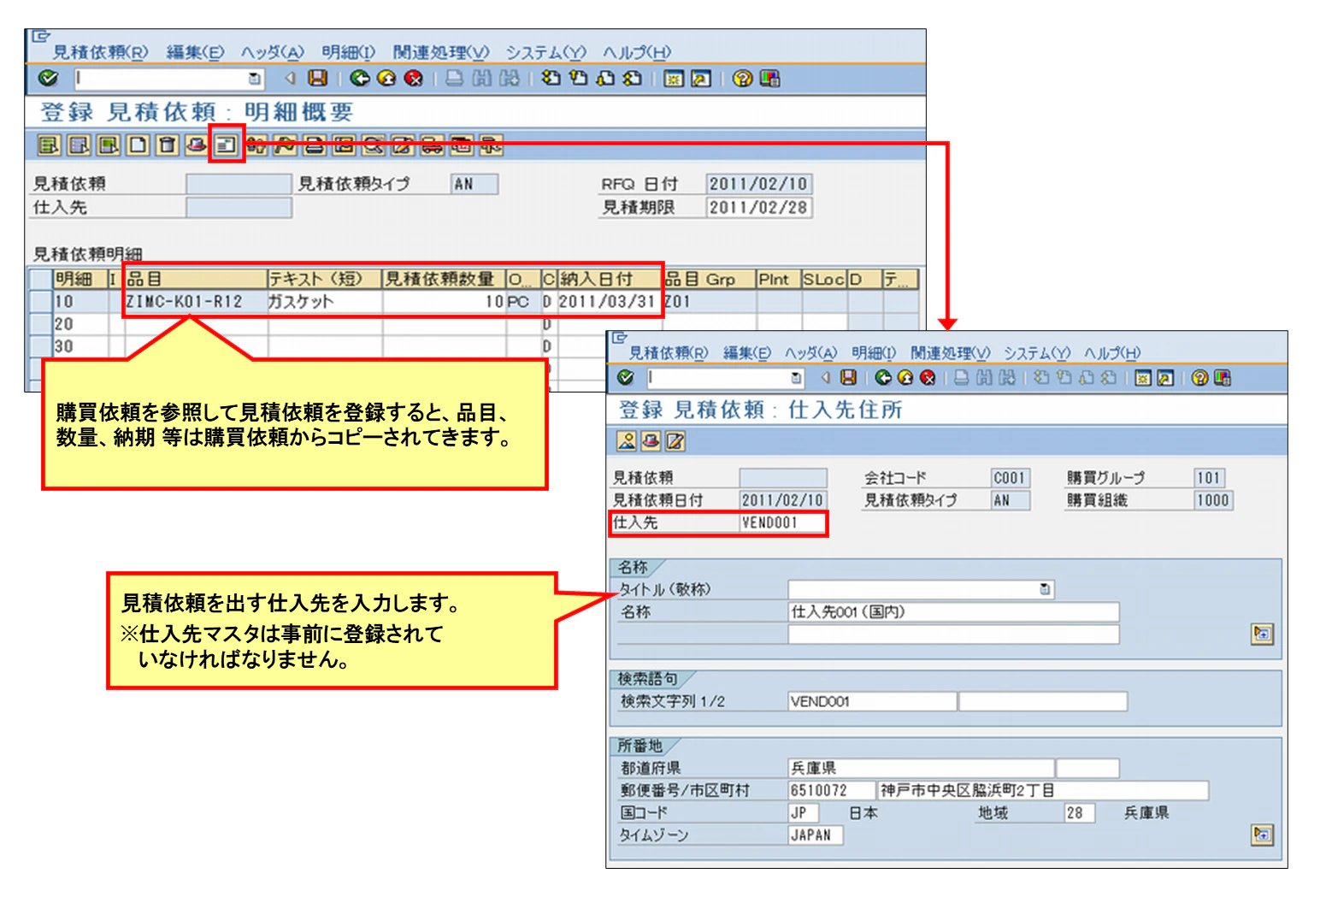Click red Cancel icon in vendor address window
The image size is (1320, 897).
click(x=928, y=377)
